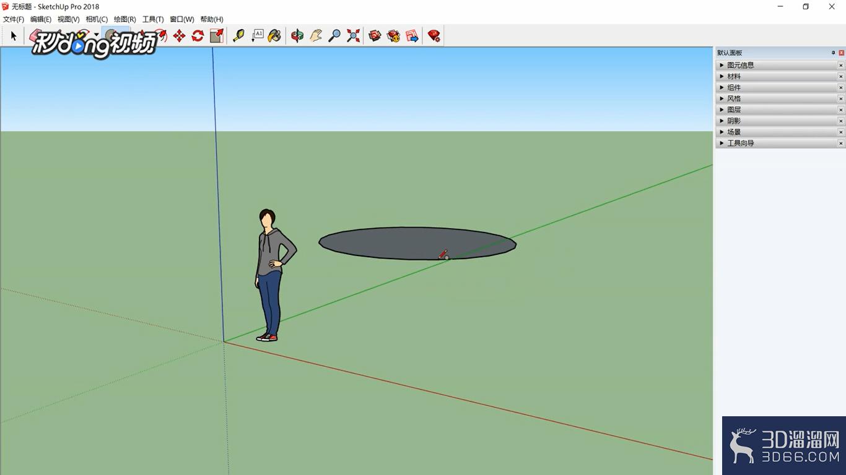Select the Text label tool
Image resolution: width=846 pixels, height=475 pixels.
coord(257,36)
